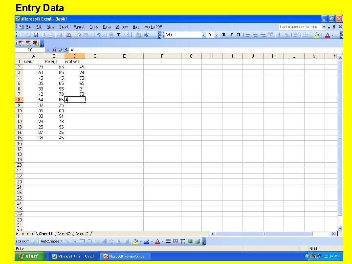Open the Font Color dropdown arrow in the Formatting toolbar
This screenshot has width=352, height=264.
333,35
